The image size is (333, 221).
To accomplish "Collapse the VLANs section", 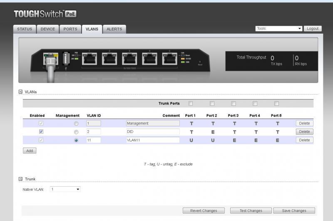I will [20, 92].
